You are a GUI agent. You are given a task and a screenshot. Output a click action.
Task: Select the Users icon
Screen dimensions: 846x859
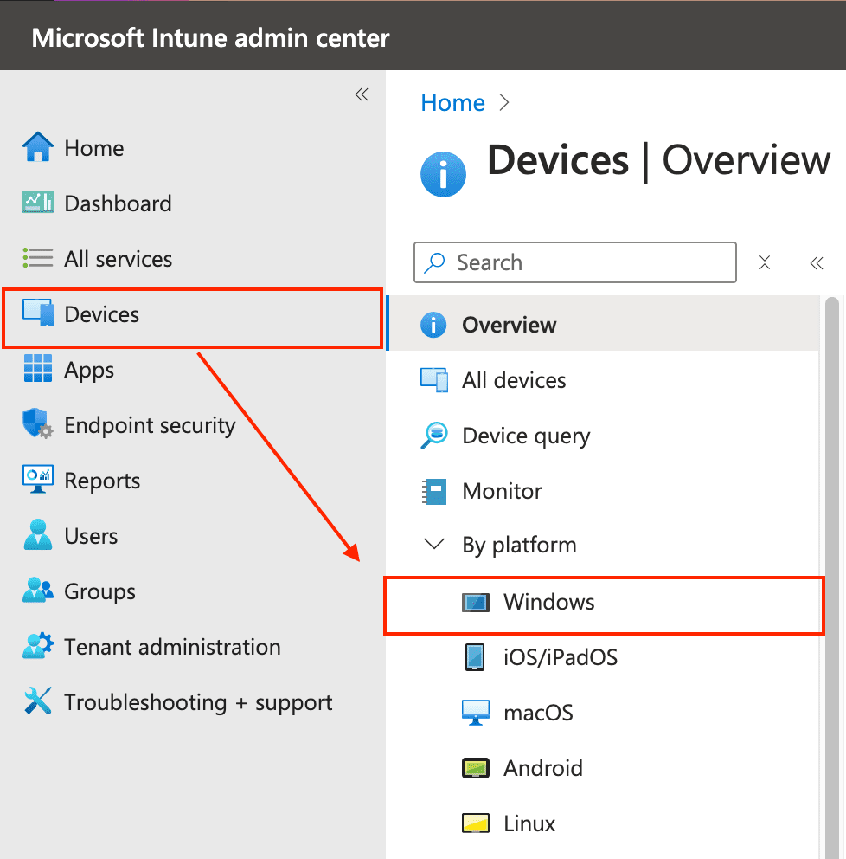pyautogui.click(x=38, y=536)
